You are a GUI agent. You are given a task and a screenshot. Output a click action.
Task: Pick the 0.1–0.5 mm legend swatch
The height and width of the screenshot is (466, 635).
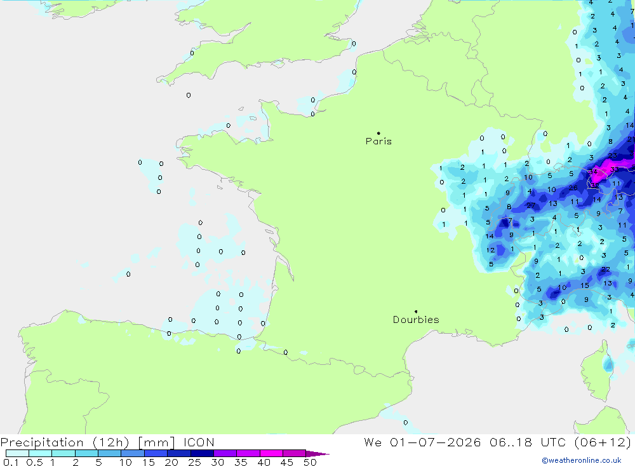coord(17,453)
